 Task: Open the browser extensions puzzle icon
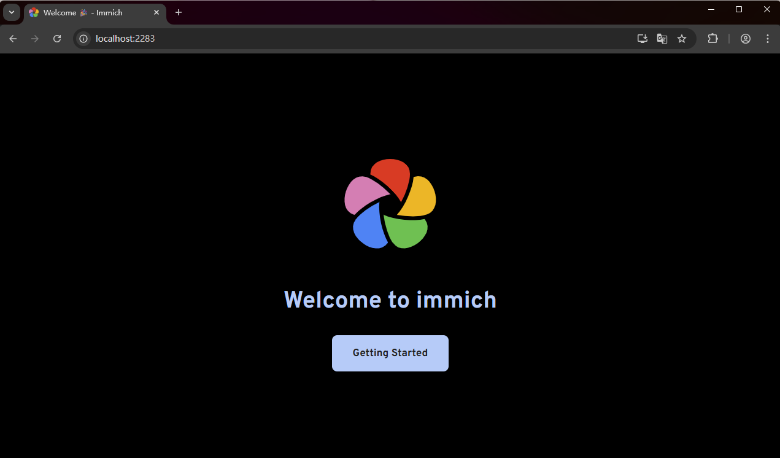coord(712,39)
